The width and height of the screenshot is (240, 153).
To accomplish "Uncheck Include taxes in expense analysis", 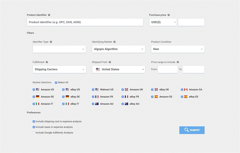I will coord(34,127).
